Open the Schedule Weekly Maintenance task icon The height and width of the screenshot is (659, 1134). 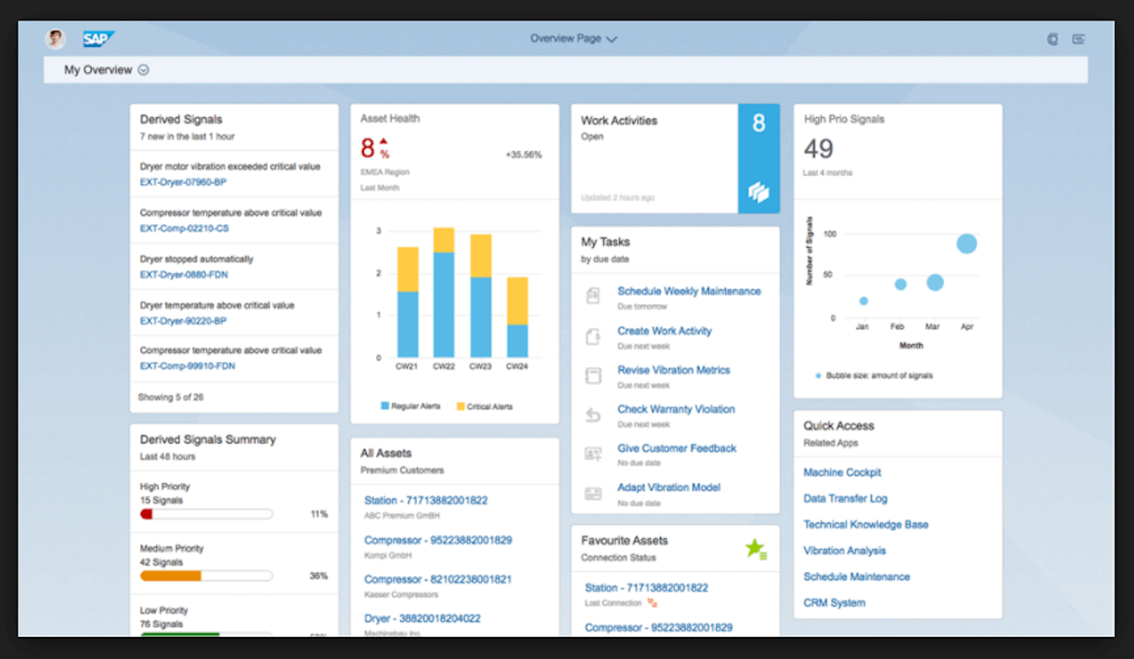pyautogui.click(x=593, y=296)
